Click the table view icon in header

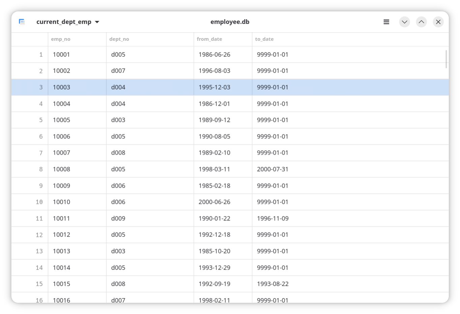[x=22, y=22]
